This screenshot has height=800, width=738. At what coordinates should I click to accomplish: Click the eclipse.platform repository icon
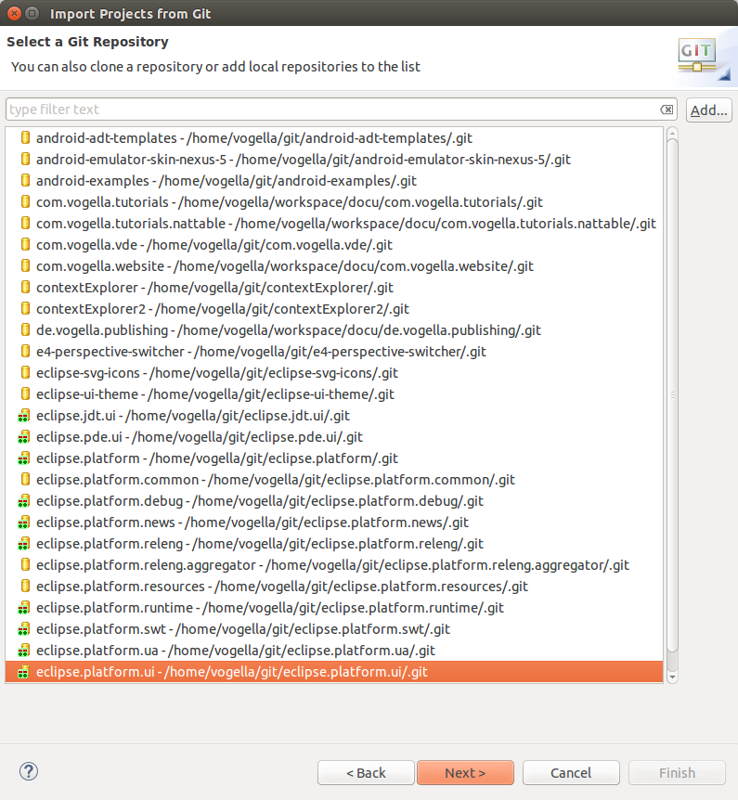pos(23,458)
